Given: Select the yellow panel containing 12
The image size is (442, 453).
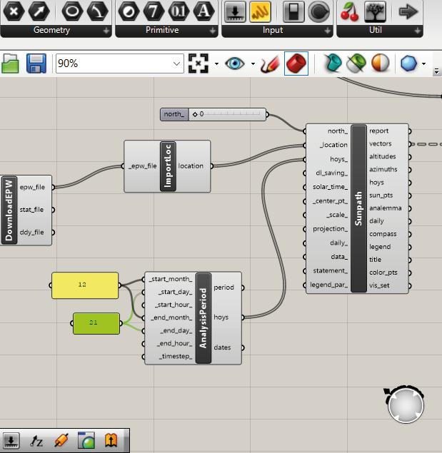Looking at the screenshot, I should 85,285.
